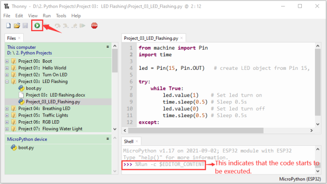Click the D: \ 2. Python Projects path
The height and width of the screenshot is (184, 327).
point(29,53)
